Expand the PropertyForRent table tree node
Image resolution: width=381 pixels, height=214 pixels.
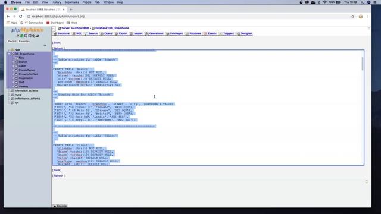[x=13, y=74]
